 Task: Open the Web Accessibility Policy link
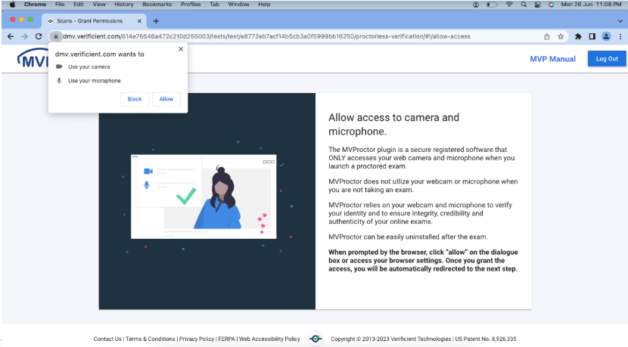[x=269, y=339]
